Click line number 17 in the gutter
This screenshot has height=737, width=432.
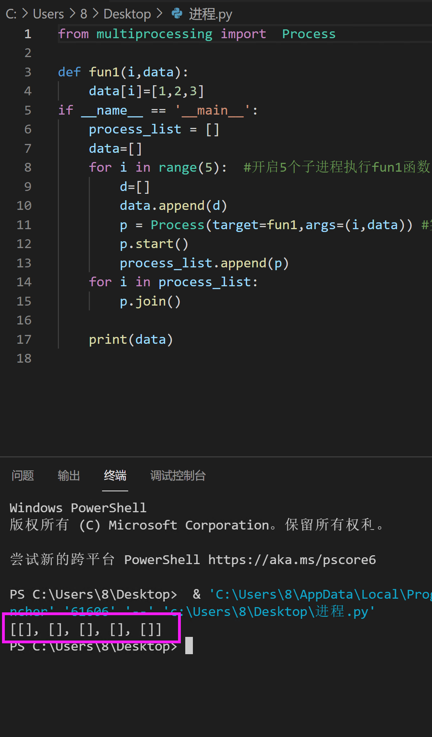24,339
